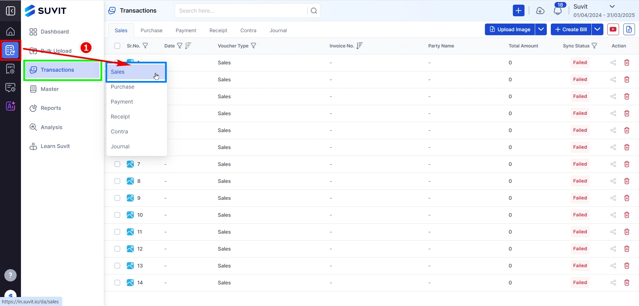Open Analysis in the sidebar
Screen dimensions: 639x306
click(x=63, y=127)
